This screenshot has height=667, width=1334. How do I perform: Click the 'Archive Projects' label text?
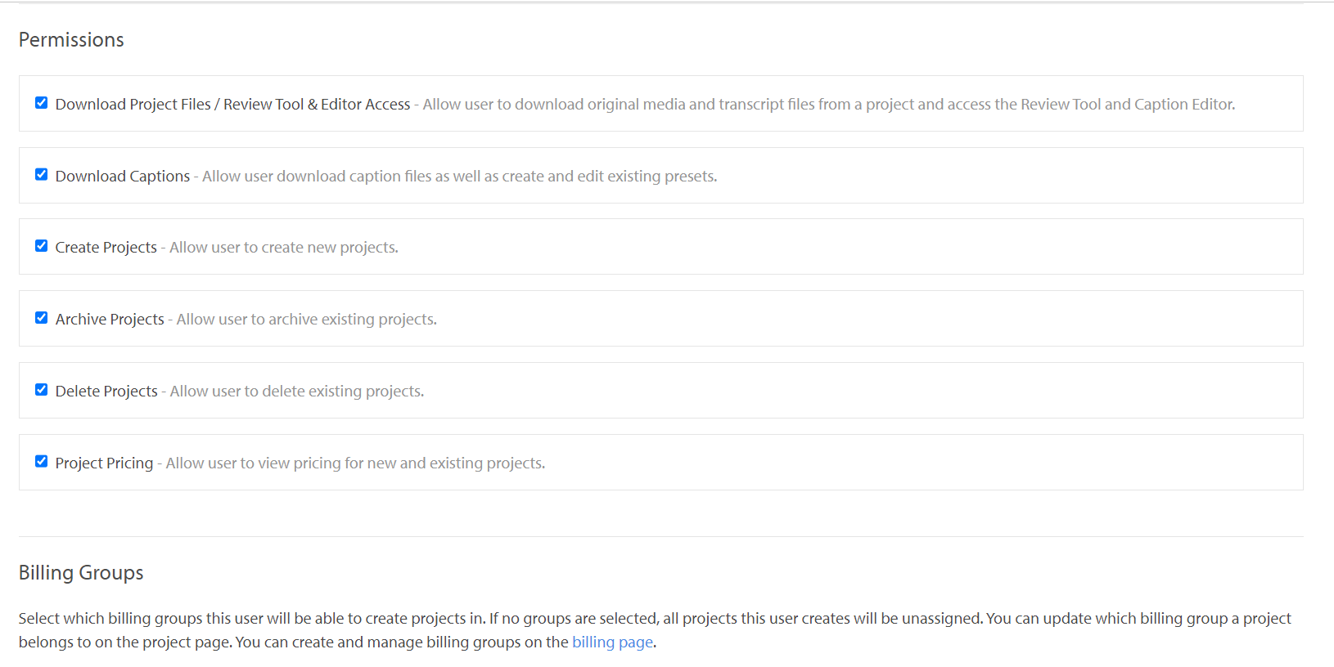(110, 320)
